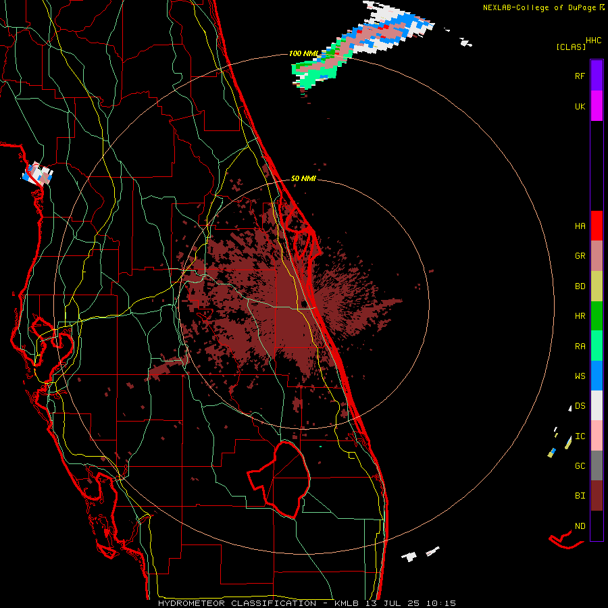This screenshot has height=608, width=608.
Task: Click the RA legend label
Action: pos(580,347)
